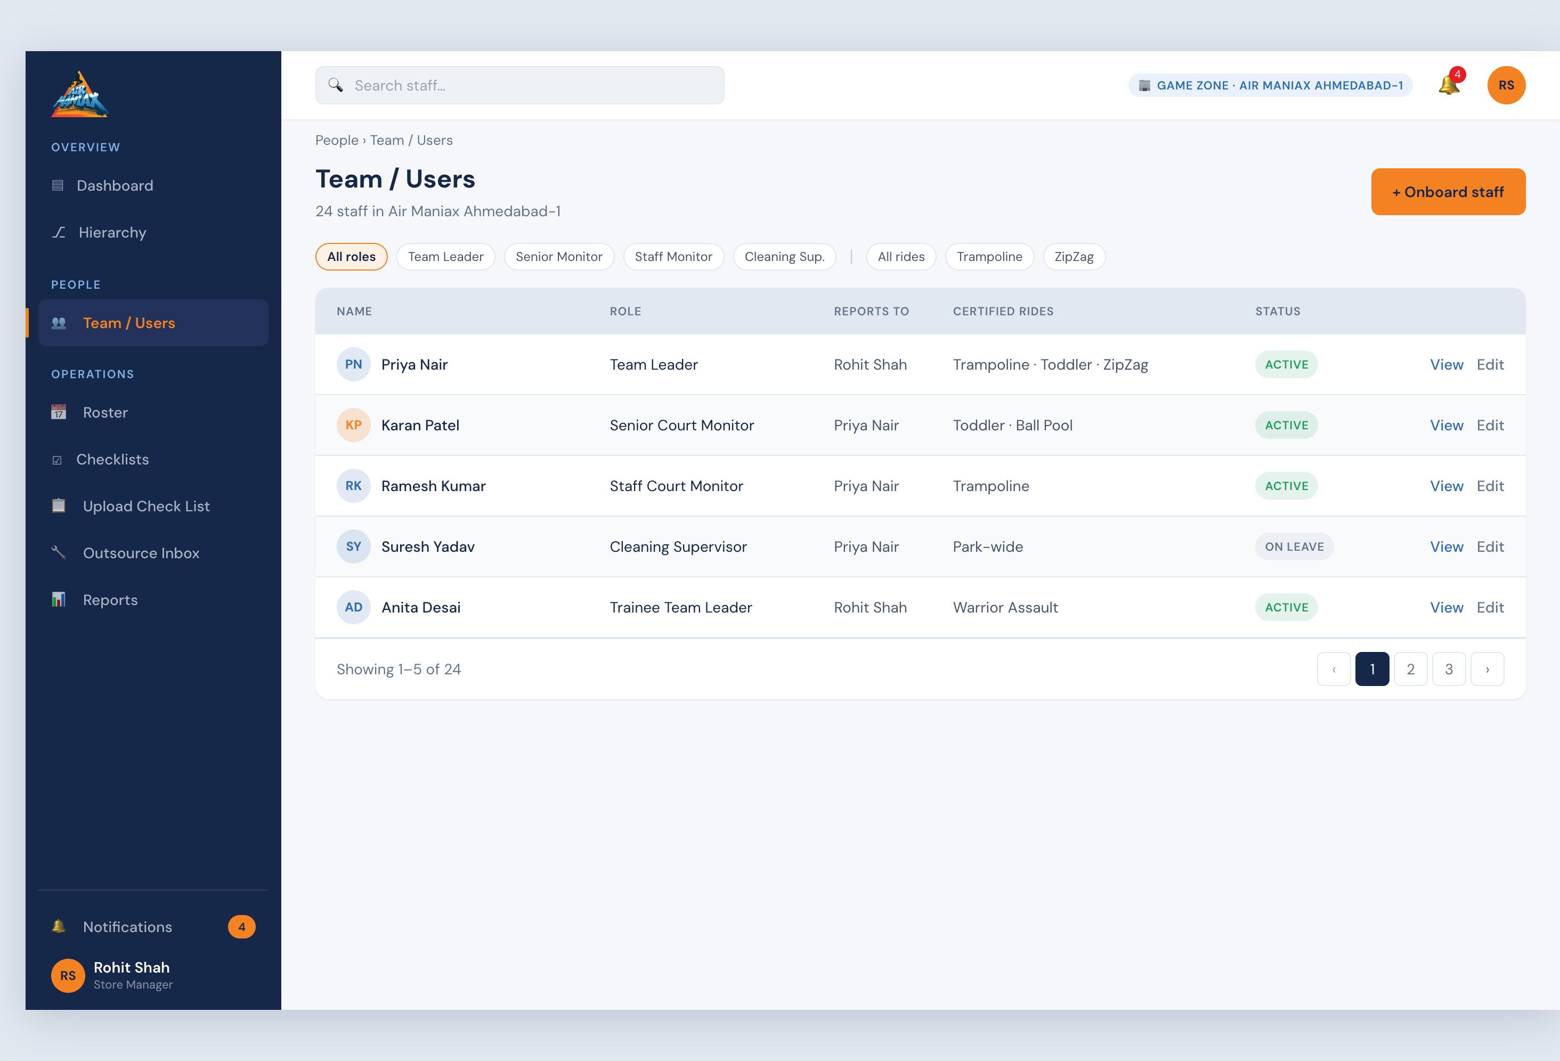Filter by Team Leader role
Image resolution: width=1560 pixels, height=1061 pixels.
coord(446,256)
